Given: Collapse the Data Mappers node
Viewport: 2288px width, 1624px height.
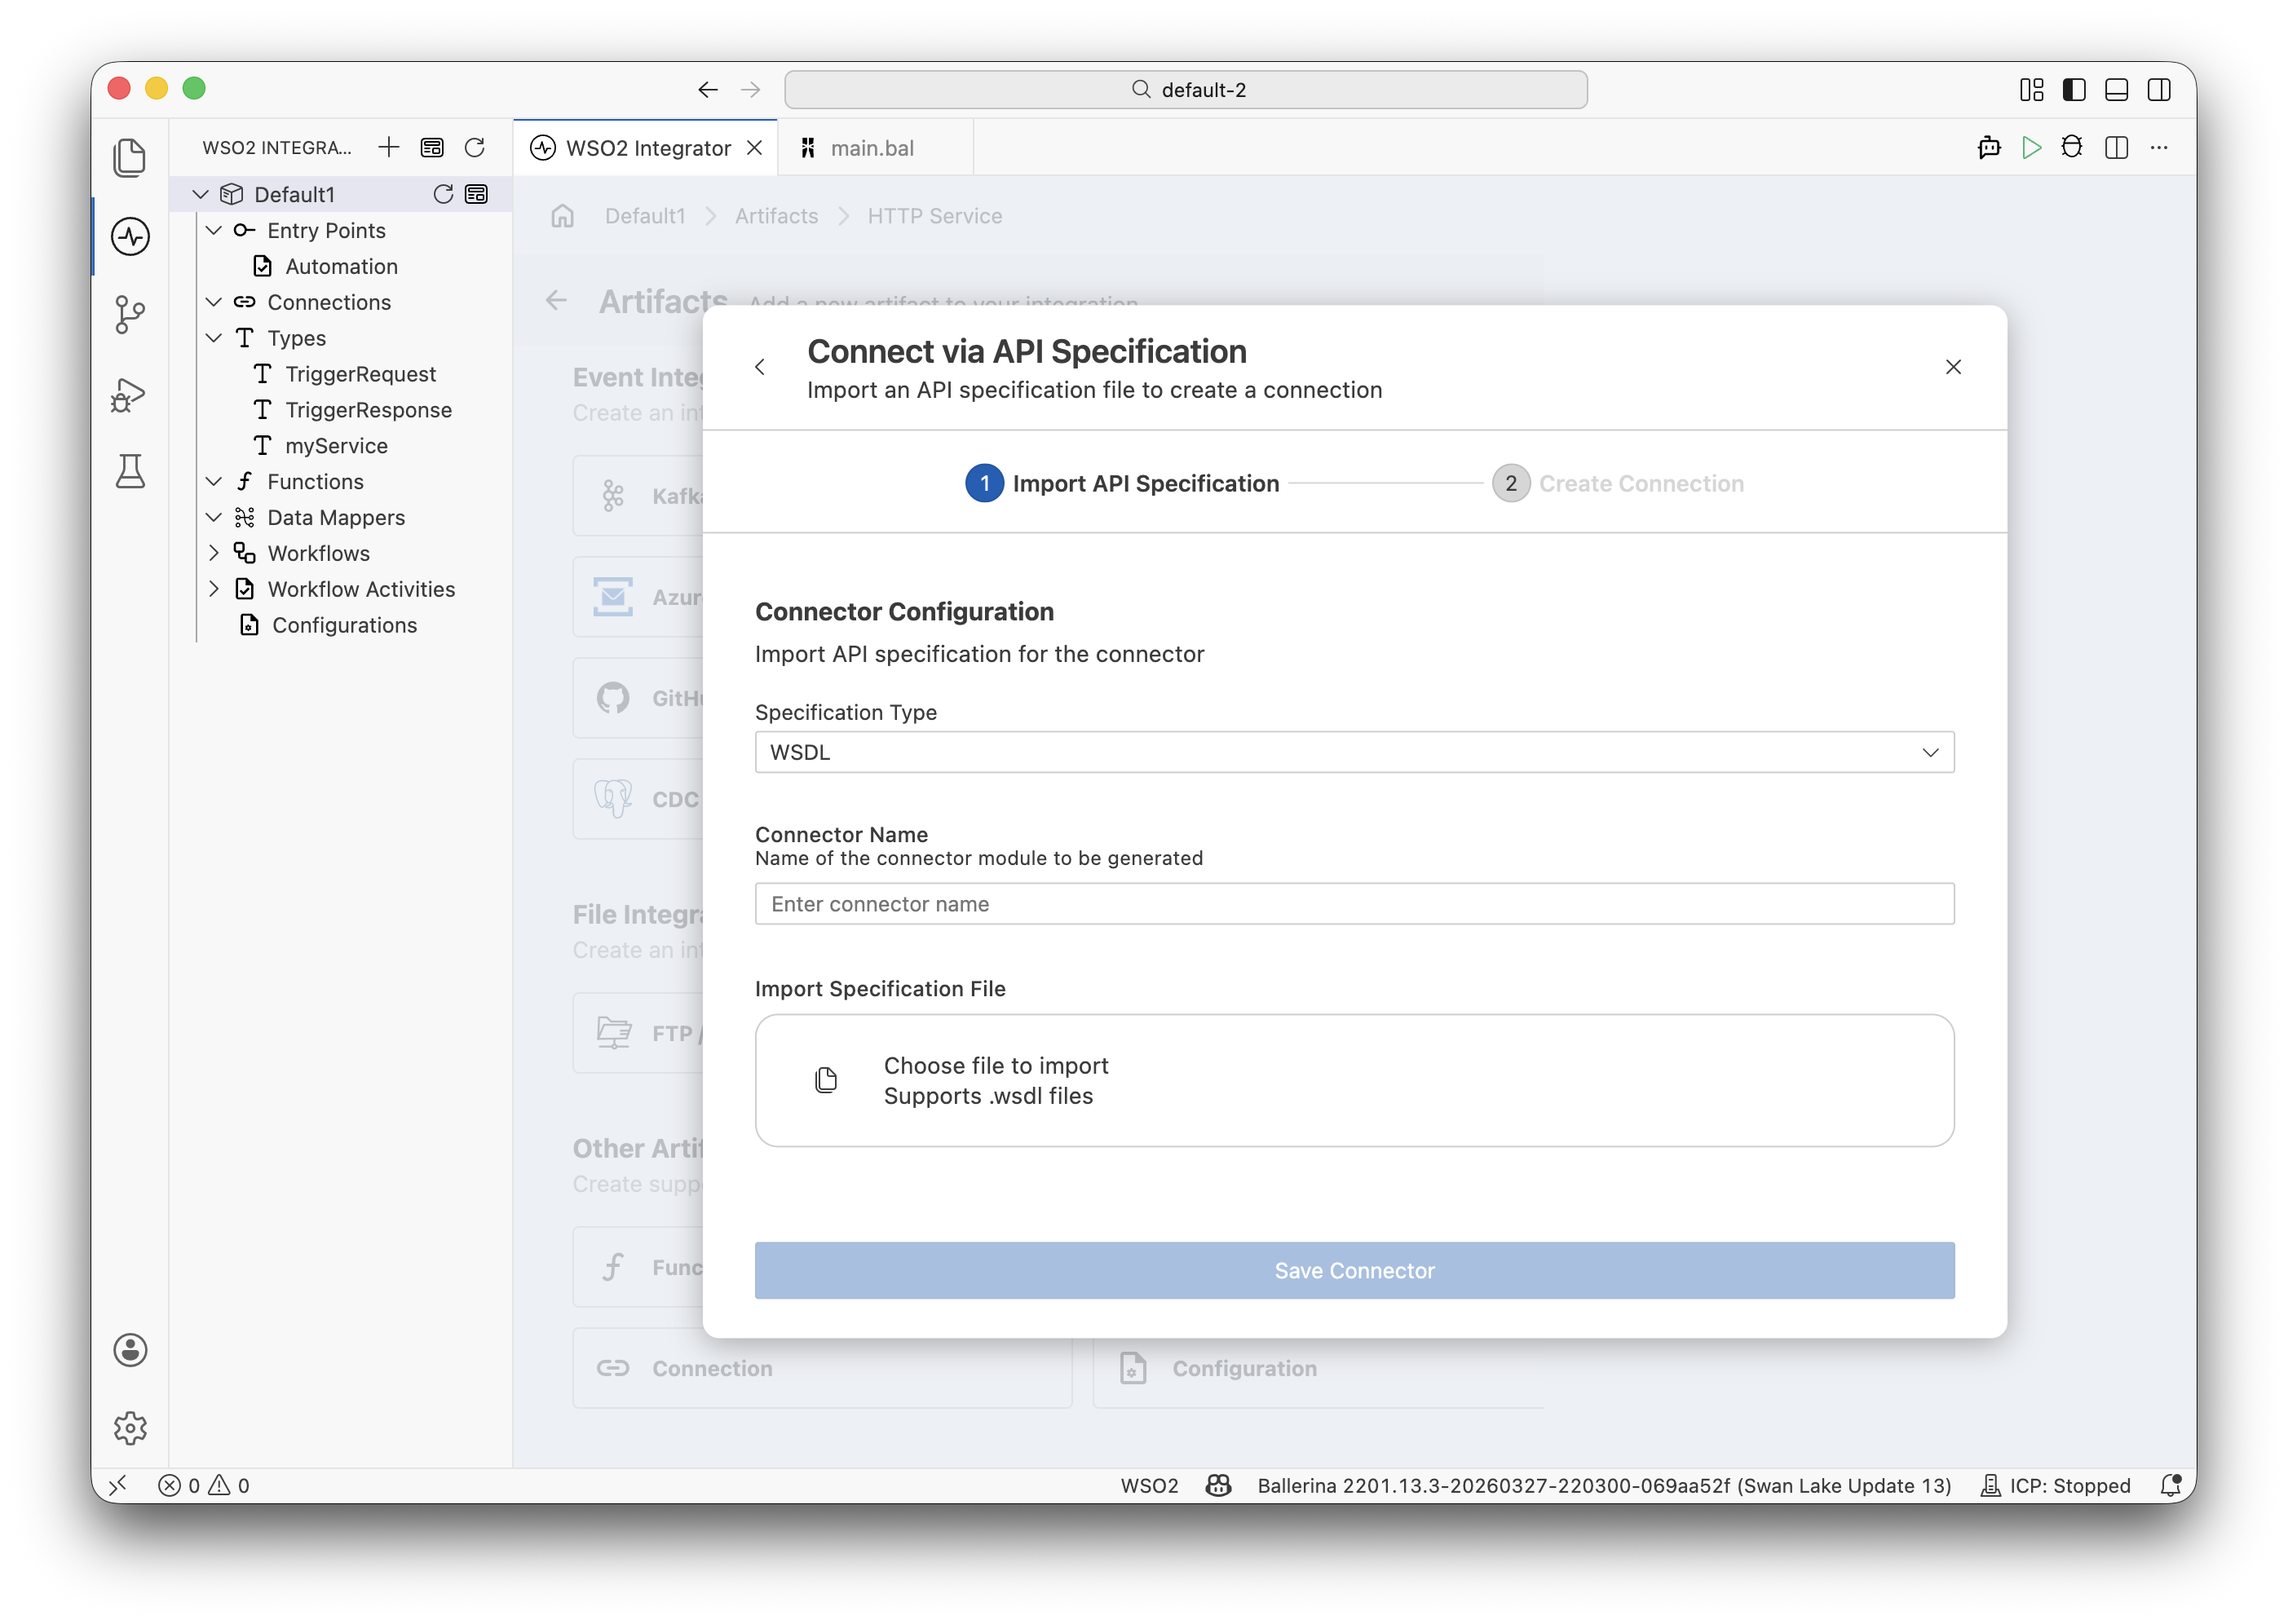Looking at the screenshot, I should coord(214,518).
